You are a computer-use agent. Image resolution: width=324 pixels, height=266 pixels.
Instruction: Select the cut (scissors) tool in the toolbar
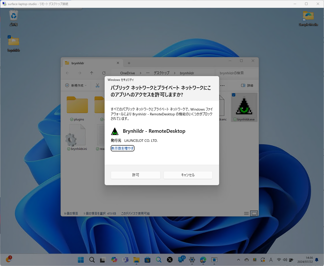point(97,85)
